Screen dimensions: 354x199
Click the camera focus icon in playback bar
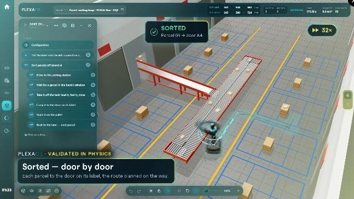tap(151, 191)
